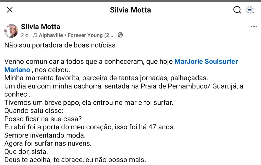Viewport: 261px width, 165px height.
Task: Open tagged profile MarJorie Soulsurfer
Action: [x=206, y=62]
